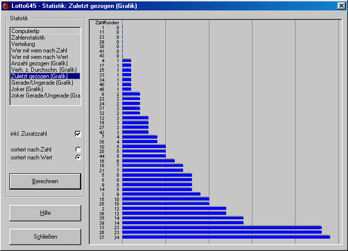Close the Lotto645 statistics window
The width and height of the screenshot is (348, 251).
pyautogui.click(x=342, y=5)
